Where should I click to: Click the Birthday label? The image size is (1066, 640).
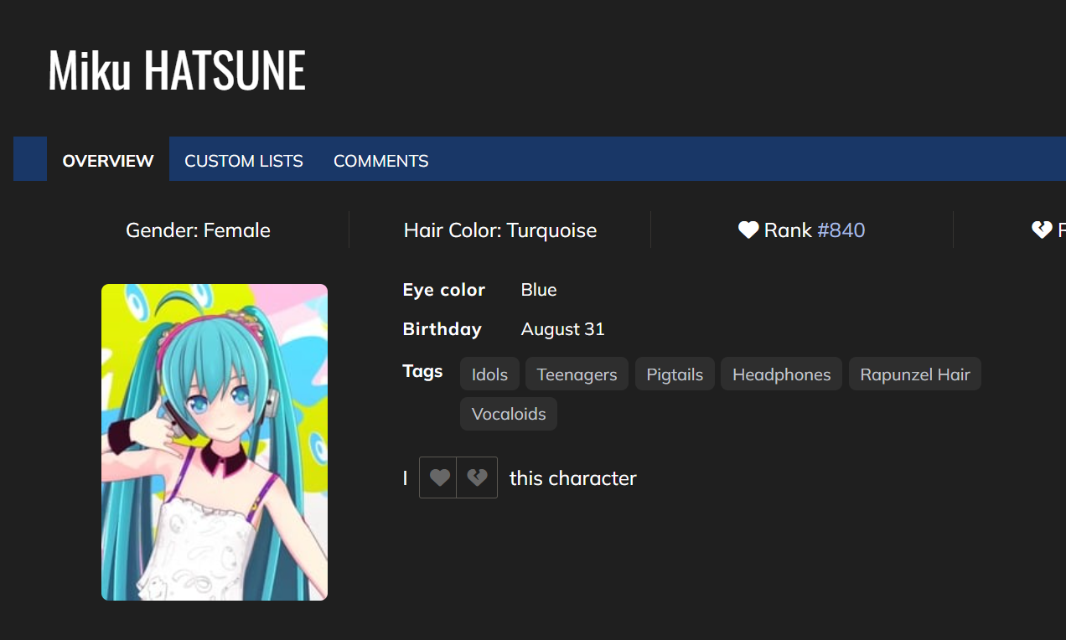[x=442, y=329]
